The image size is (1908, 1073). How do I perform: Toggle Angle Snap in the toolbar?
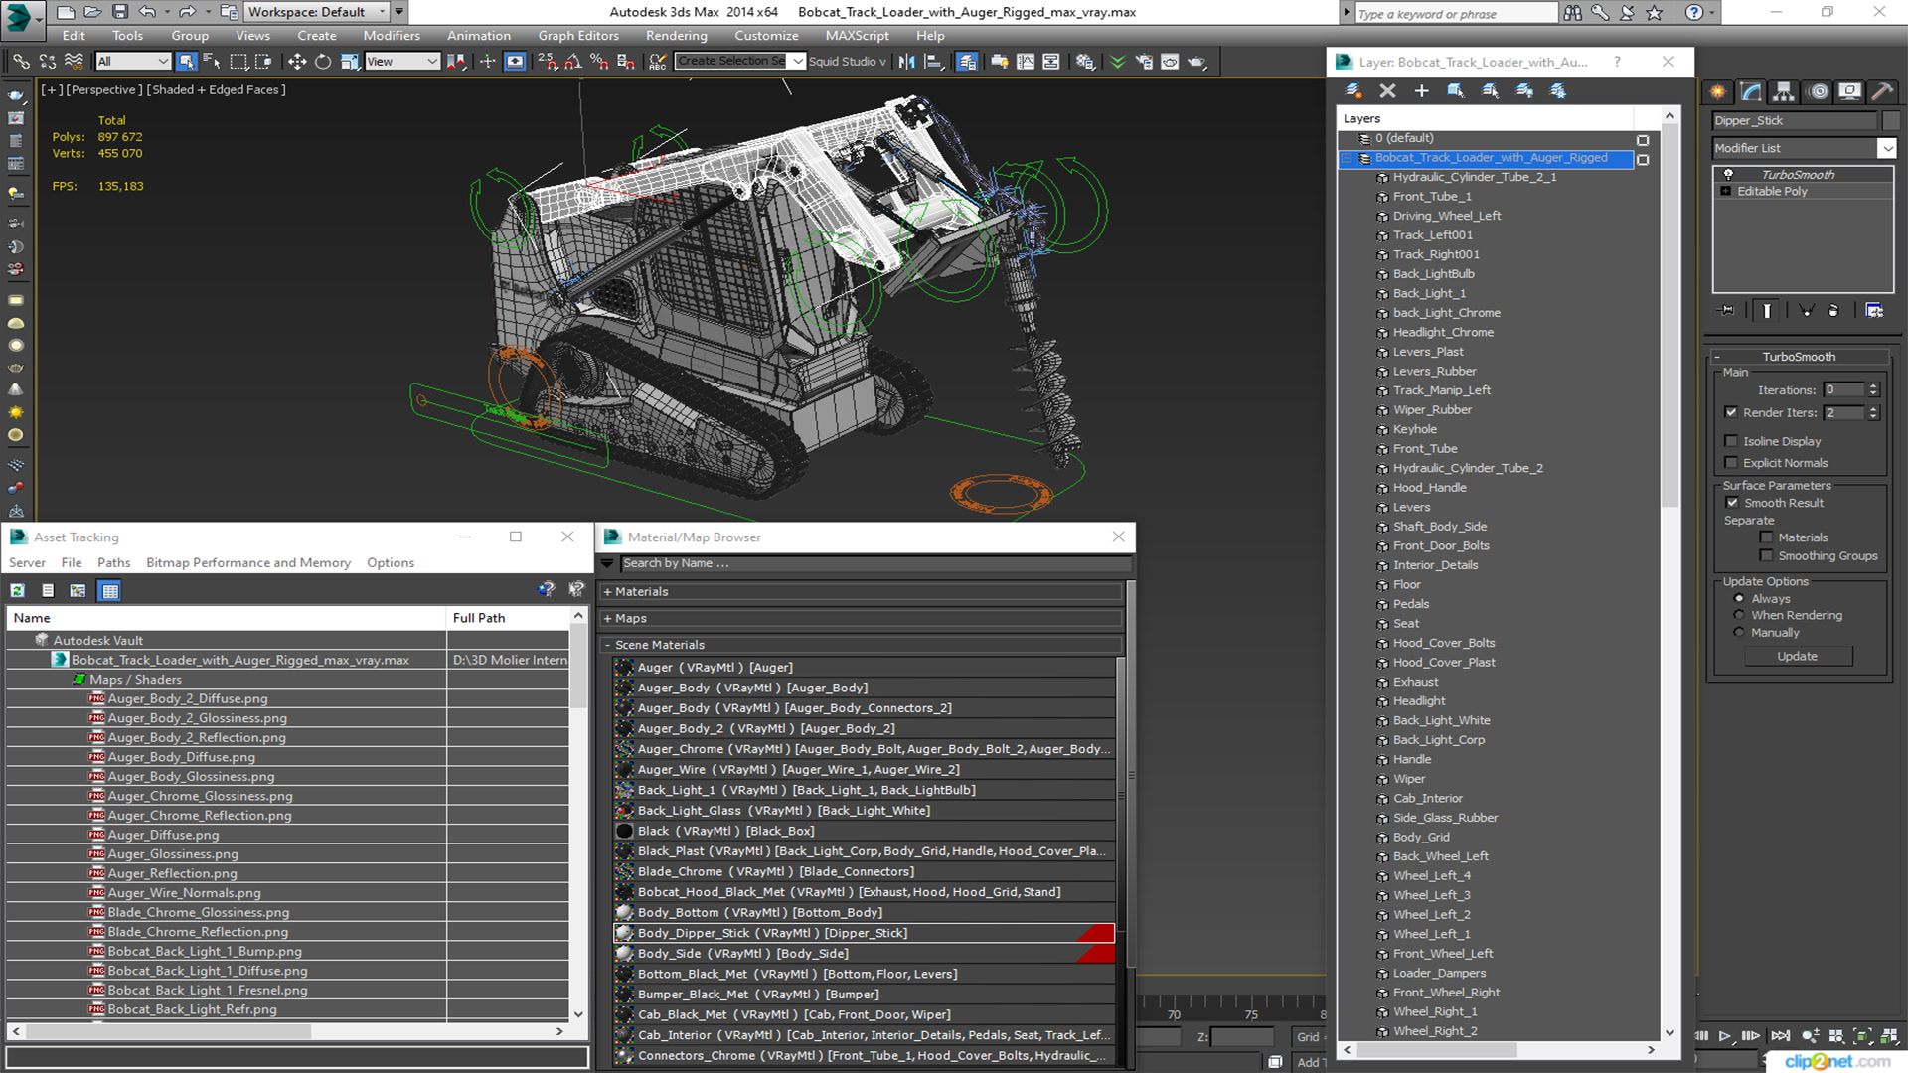(x=573, y=62)
